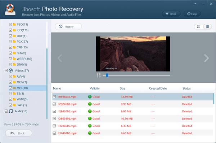The image size is (216, 143).
Task: Select the Videos(37) category label
Action: 22,71
